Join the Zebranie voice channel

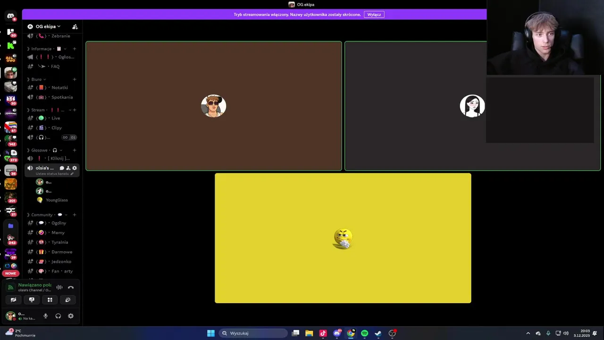click(x=52, y=36)
